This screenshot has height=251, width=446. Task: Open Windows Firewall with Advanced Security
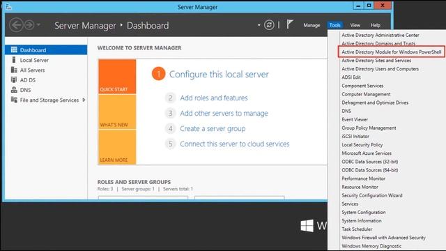pyautogui.click(x=383, y=237)
